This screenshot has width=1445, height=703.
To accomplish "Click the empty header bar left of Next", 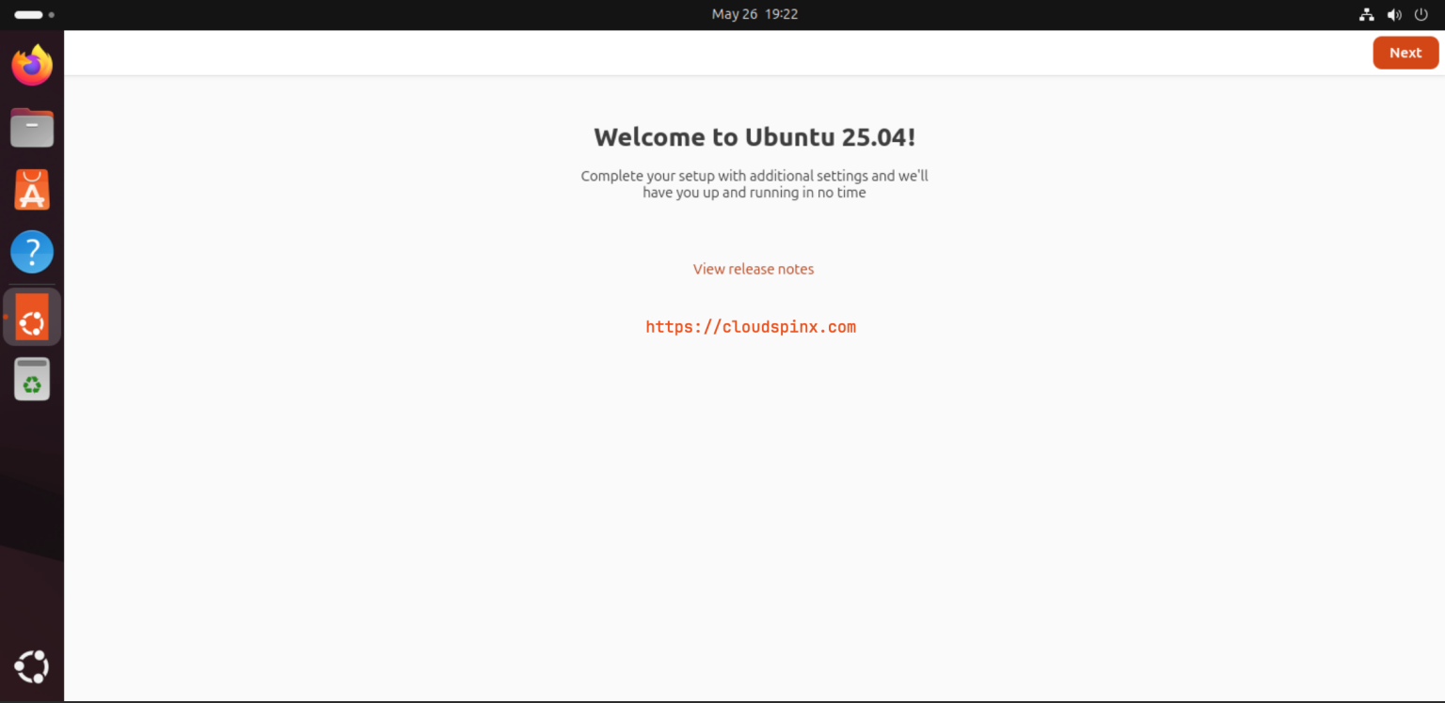I will (x=715, y=53).
